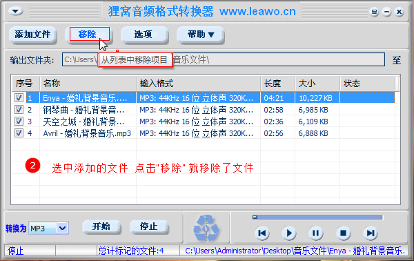Click the 移除 button
The image size is (414, 261).
tap(89, 35)
